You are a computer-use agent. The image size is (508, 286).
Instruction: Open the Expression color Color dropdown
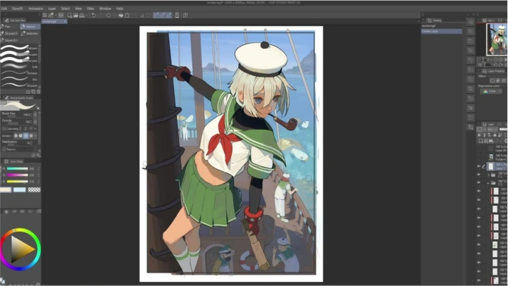492,92
